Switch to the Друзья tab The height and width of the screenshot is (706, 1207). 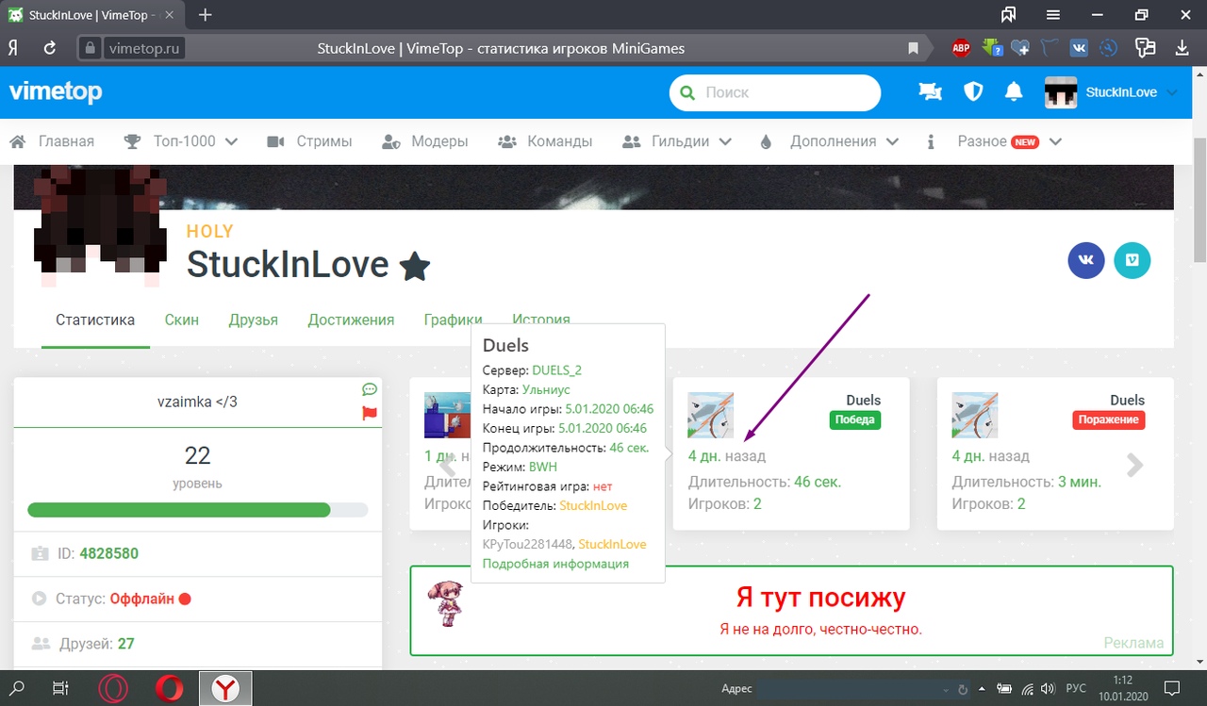point(254,320)
